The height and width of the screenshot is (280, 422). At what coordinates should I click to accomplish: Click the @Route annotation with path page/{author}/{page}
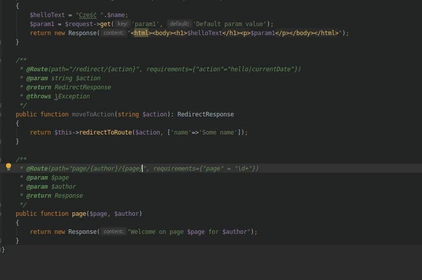coord(142,169)
